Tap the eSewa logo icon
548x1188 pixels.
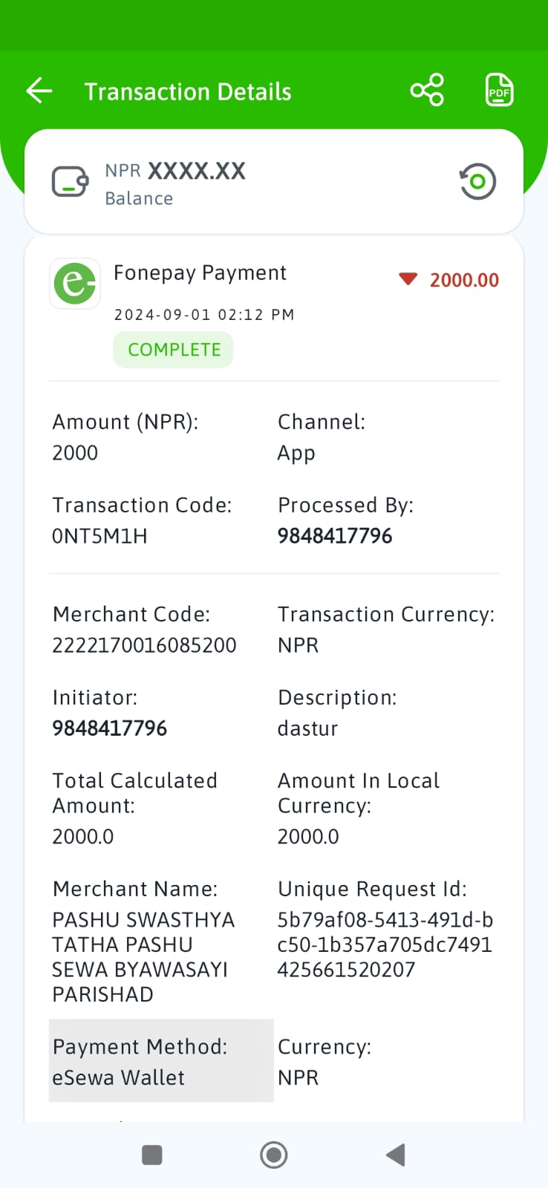click(x=75, y=283)
